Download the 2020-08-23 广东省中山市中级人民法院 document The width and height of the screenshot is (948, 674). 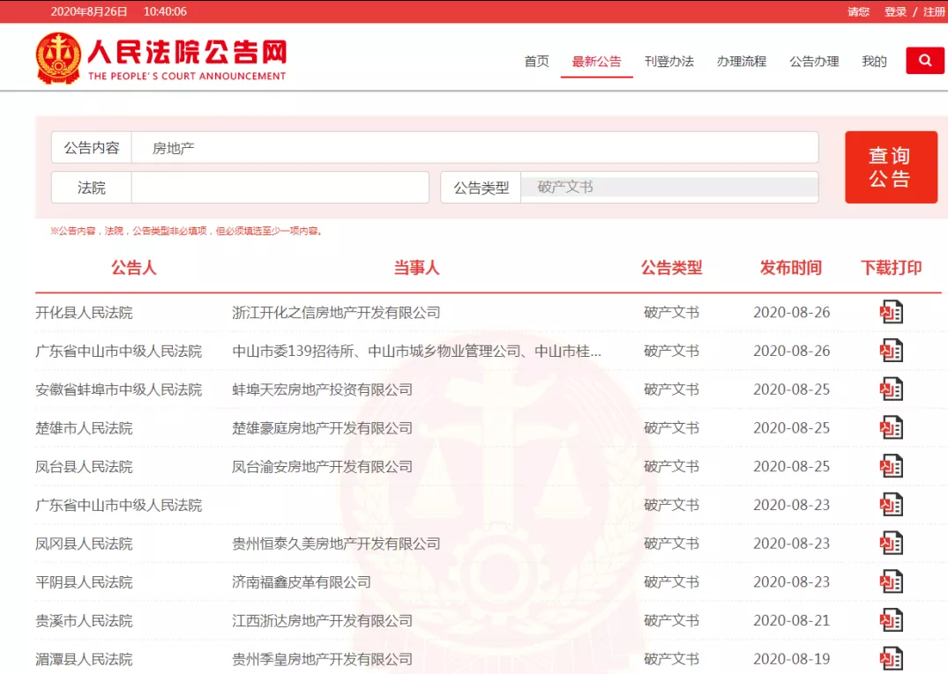(x=892, y=505)
